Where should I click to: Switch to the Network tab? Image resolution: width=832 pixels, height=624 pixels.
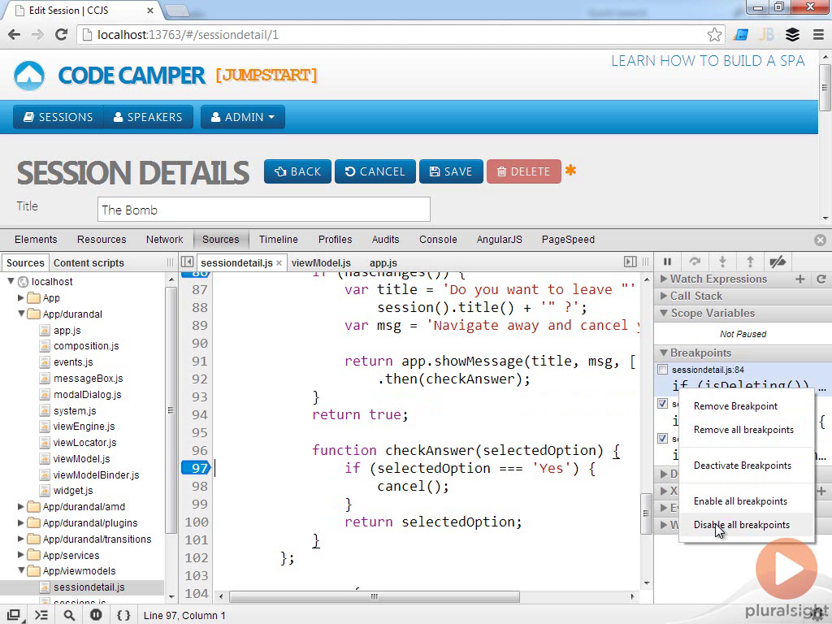164,240
